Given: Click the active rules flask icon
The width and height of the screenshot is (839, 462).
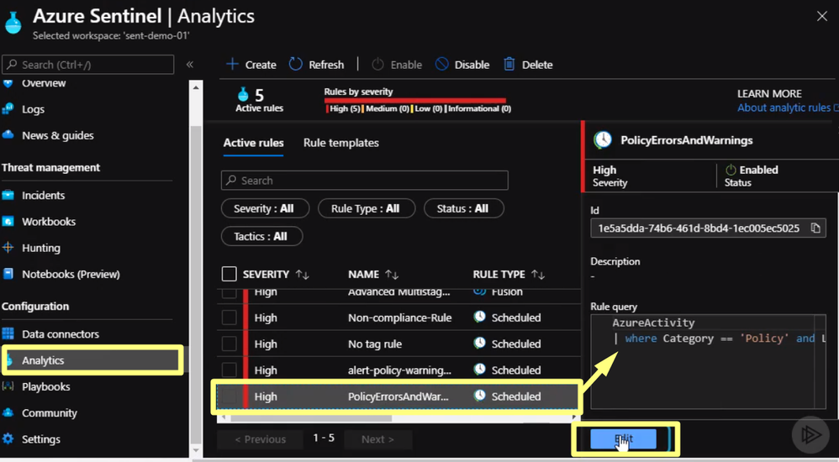Looking at the screenshot, I should pos(243,95).
